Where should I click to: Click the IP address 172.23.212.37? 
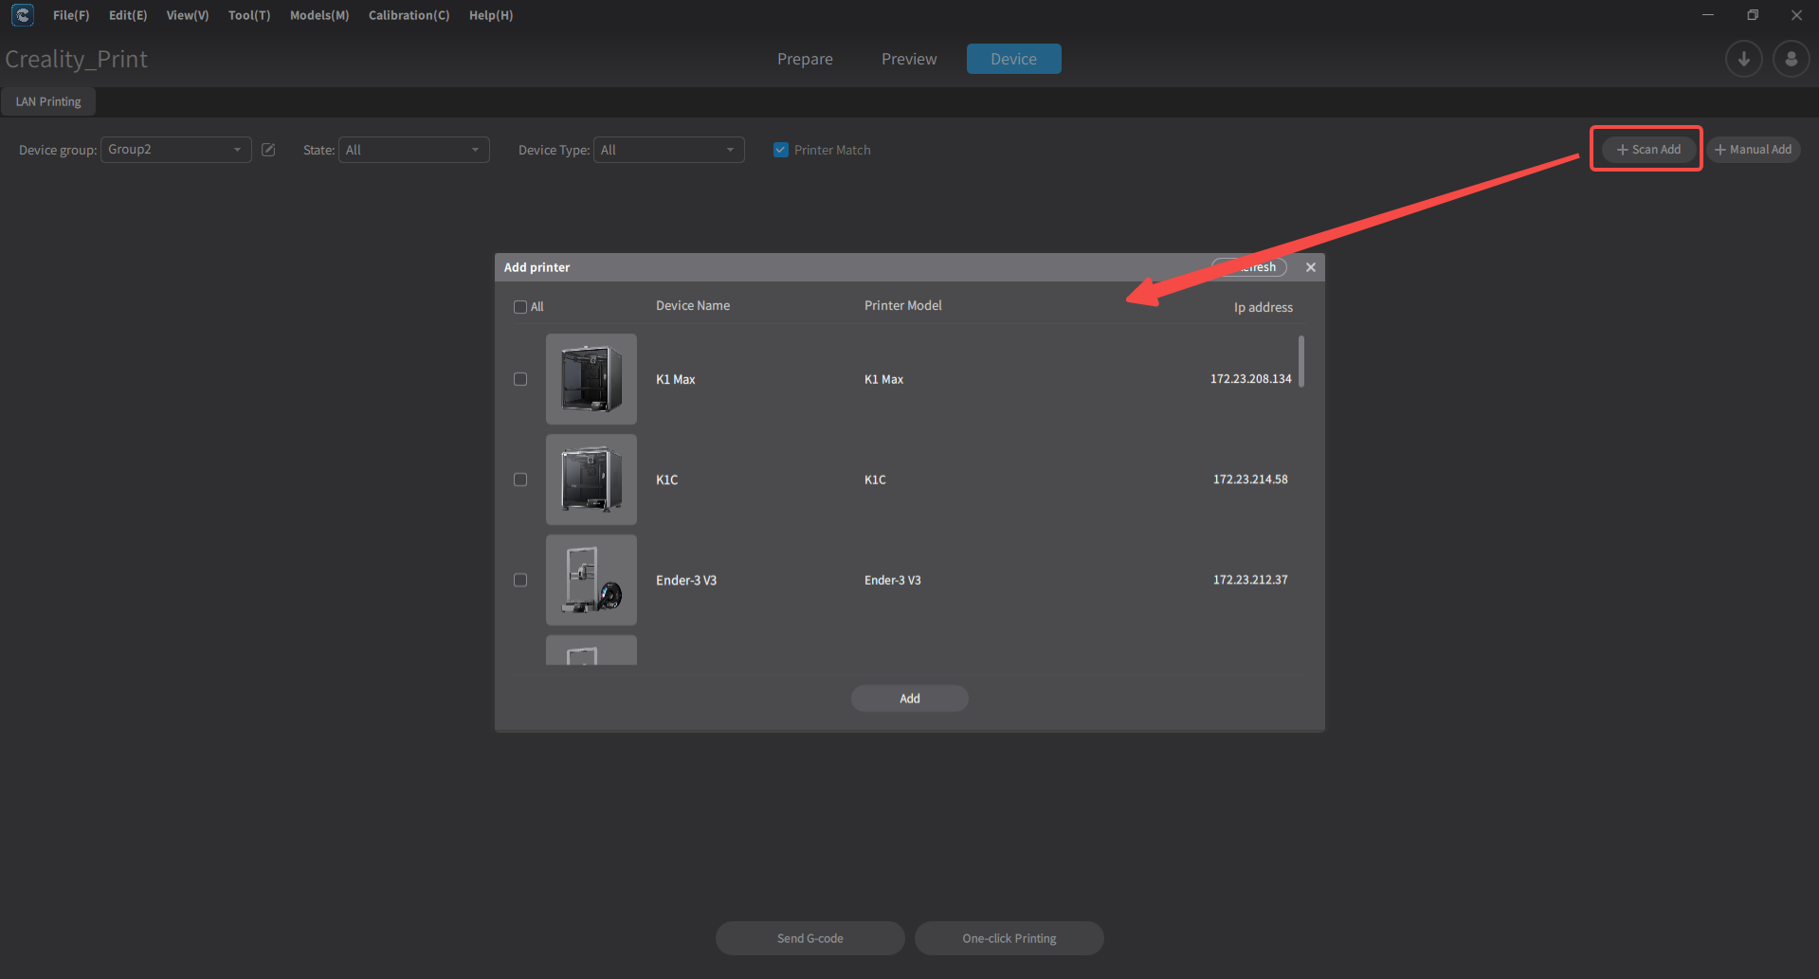1250,580
